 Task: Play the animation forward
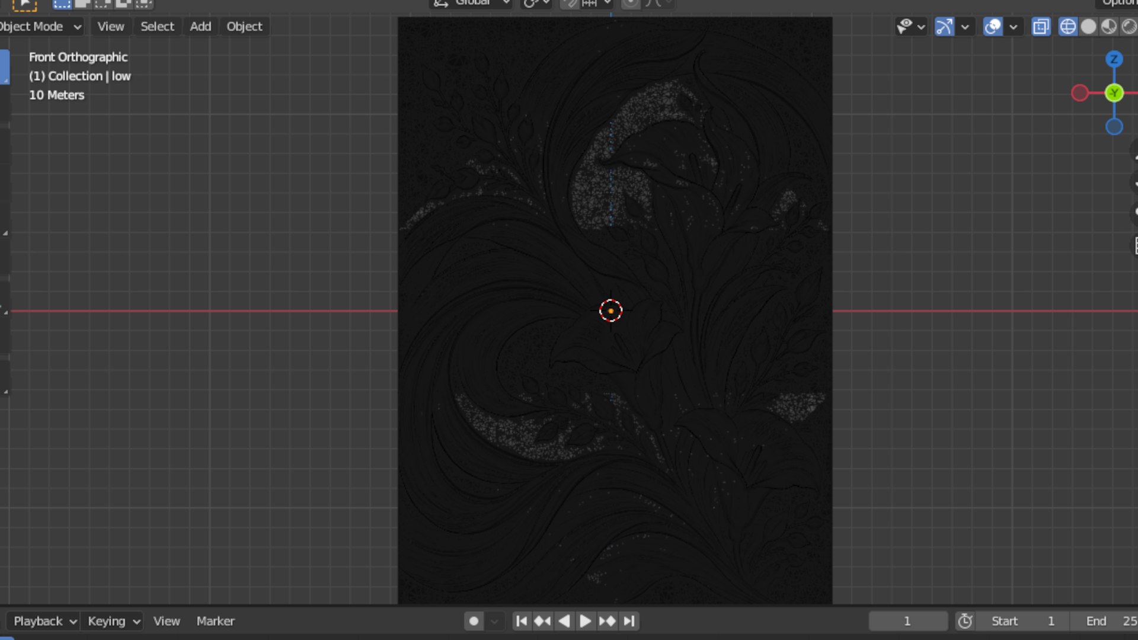click(585, 621)
